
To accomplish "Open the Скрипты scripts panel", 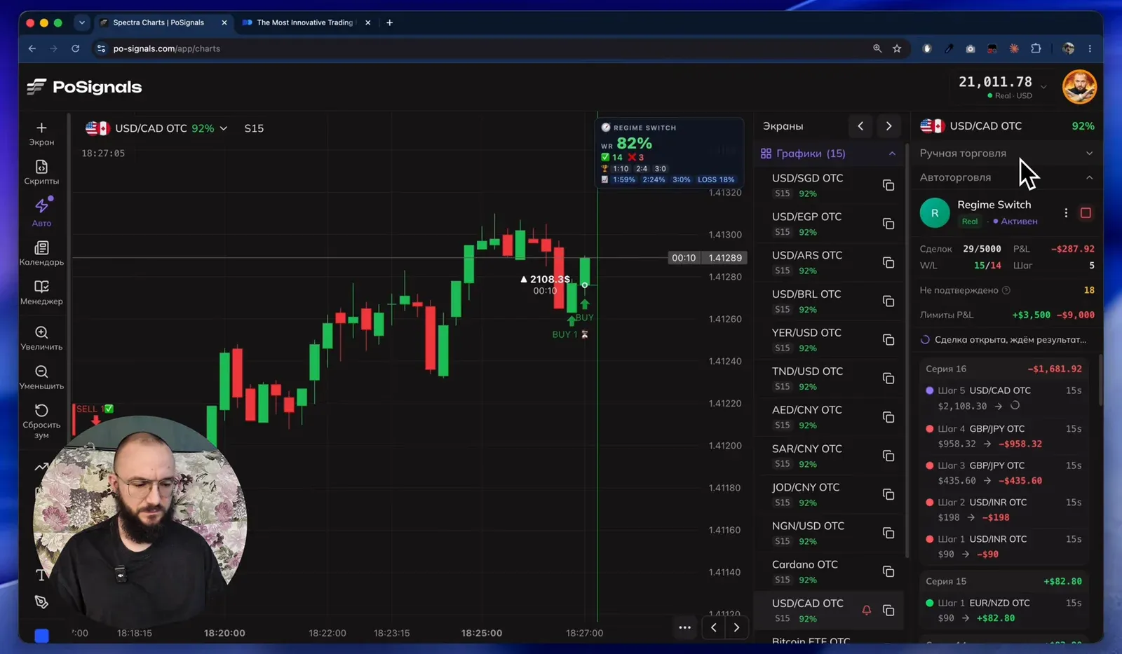I will (x=41, y=172).
